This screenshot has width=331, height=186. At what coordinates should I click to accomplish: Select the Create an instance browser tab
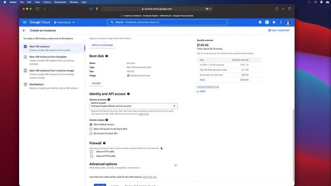pos(157,16)
